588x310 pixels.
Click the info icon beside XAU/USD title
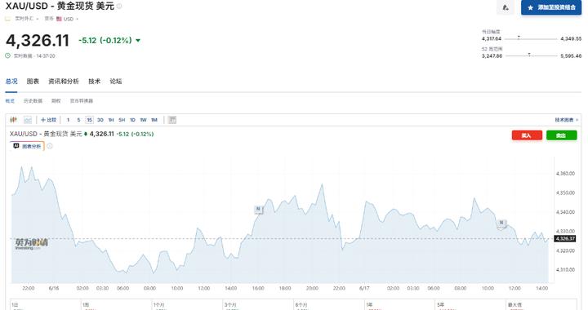119,6
